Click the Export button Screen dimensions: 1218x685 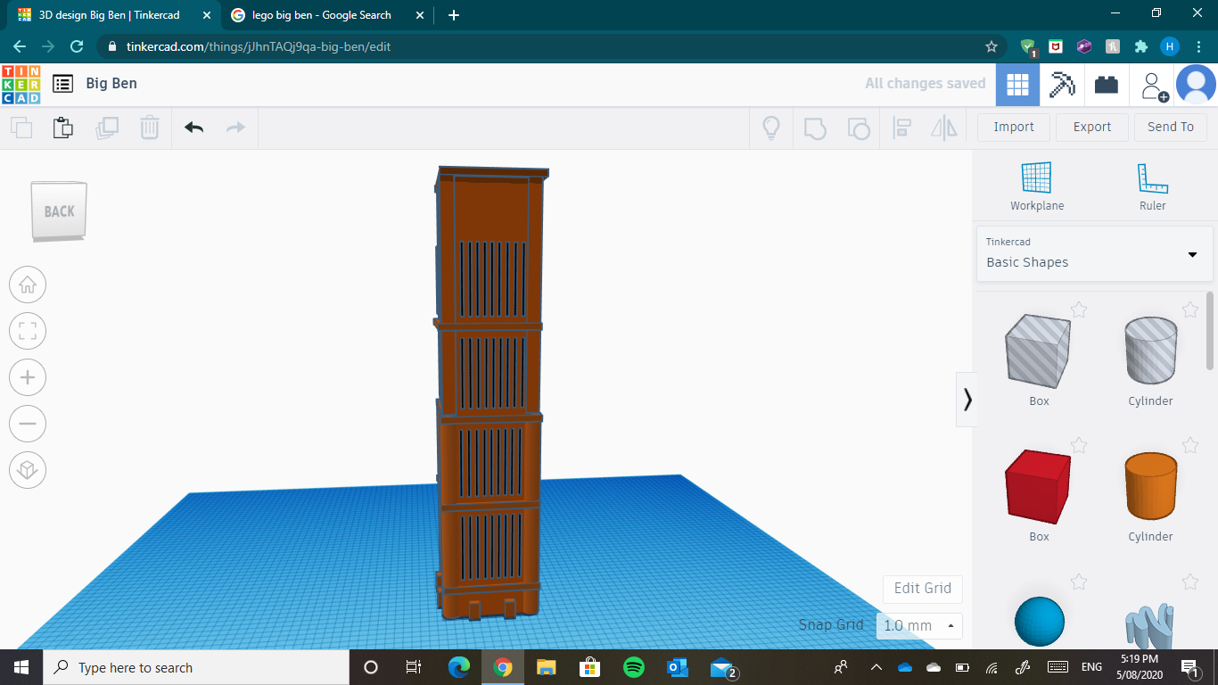[1092, 127]
